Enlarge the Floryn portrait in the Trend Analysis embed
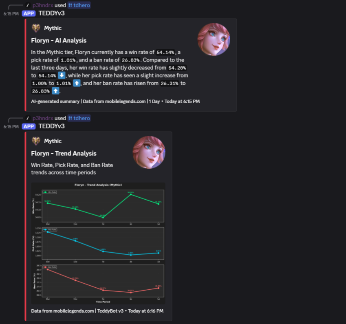The image size is (346, 324). [149, 152]
